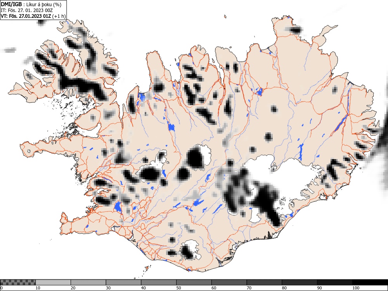Click the legend label '70'
The height and width of the screenshot is (291, 388).
[x=249, y=288]
